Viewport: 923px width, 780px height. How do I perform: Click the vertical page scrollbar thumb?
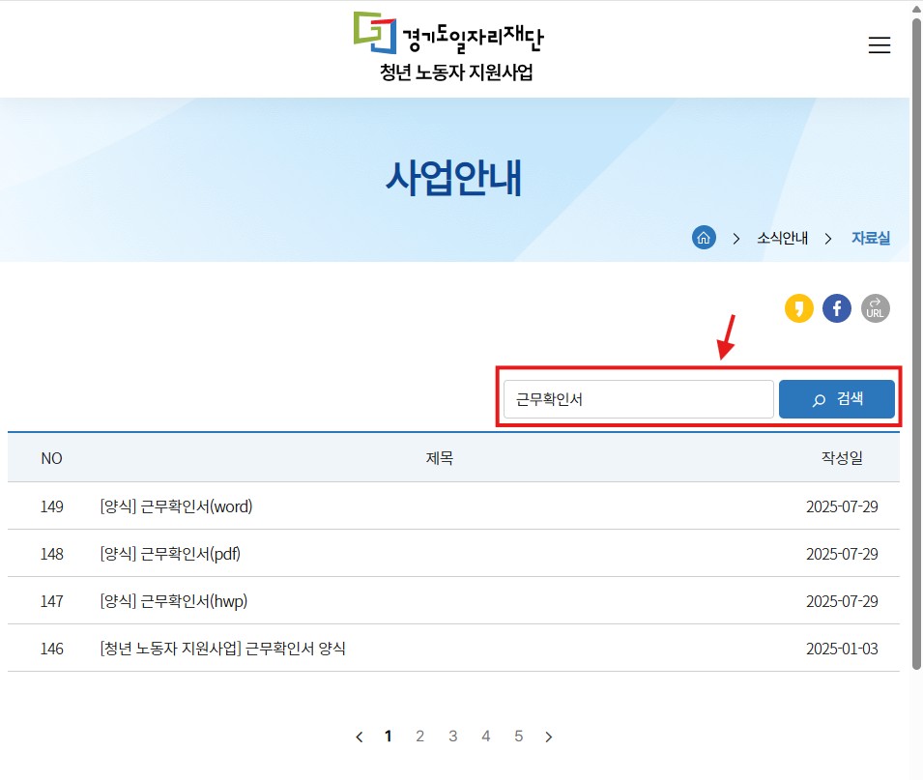click(x=916, y=344)
